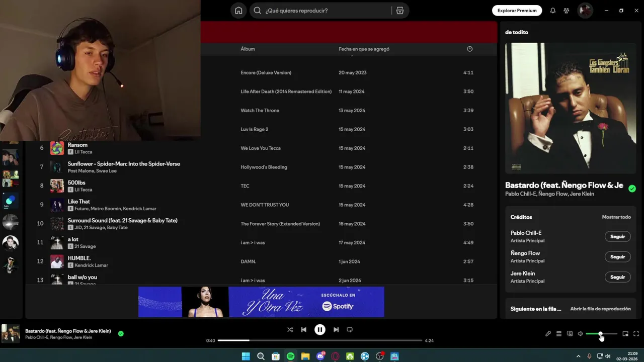Screen dimensions: 644x362
Task: Show lyrics with the microphone icon
Action: pos(548,334)
